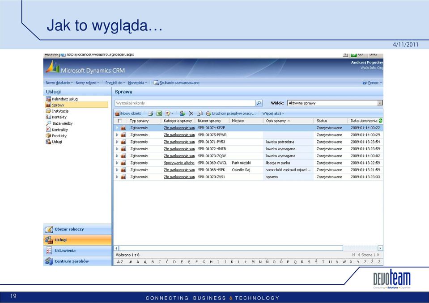The width and height of the screenshot is (429, 303).
Task: Click the laweta potrzebna description
Action: [280, 142]
